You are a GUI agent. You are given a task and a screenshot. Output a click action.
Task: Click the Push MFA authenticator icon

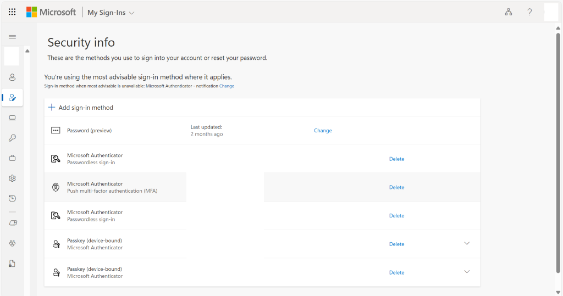click(x=56, y=187)
